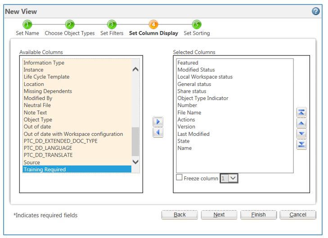
Task: Select PTC_DD_EXTENDED_DOC_TYPE column
Action: (x=77, y=141)
